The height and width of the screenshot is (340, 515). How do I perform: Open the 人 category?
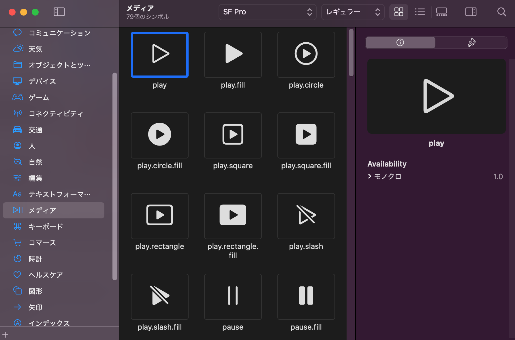pyautogui.click(x=54, y=146)
